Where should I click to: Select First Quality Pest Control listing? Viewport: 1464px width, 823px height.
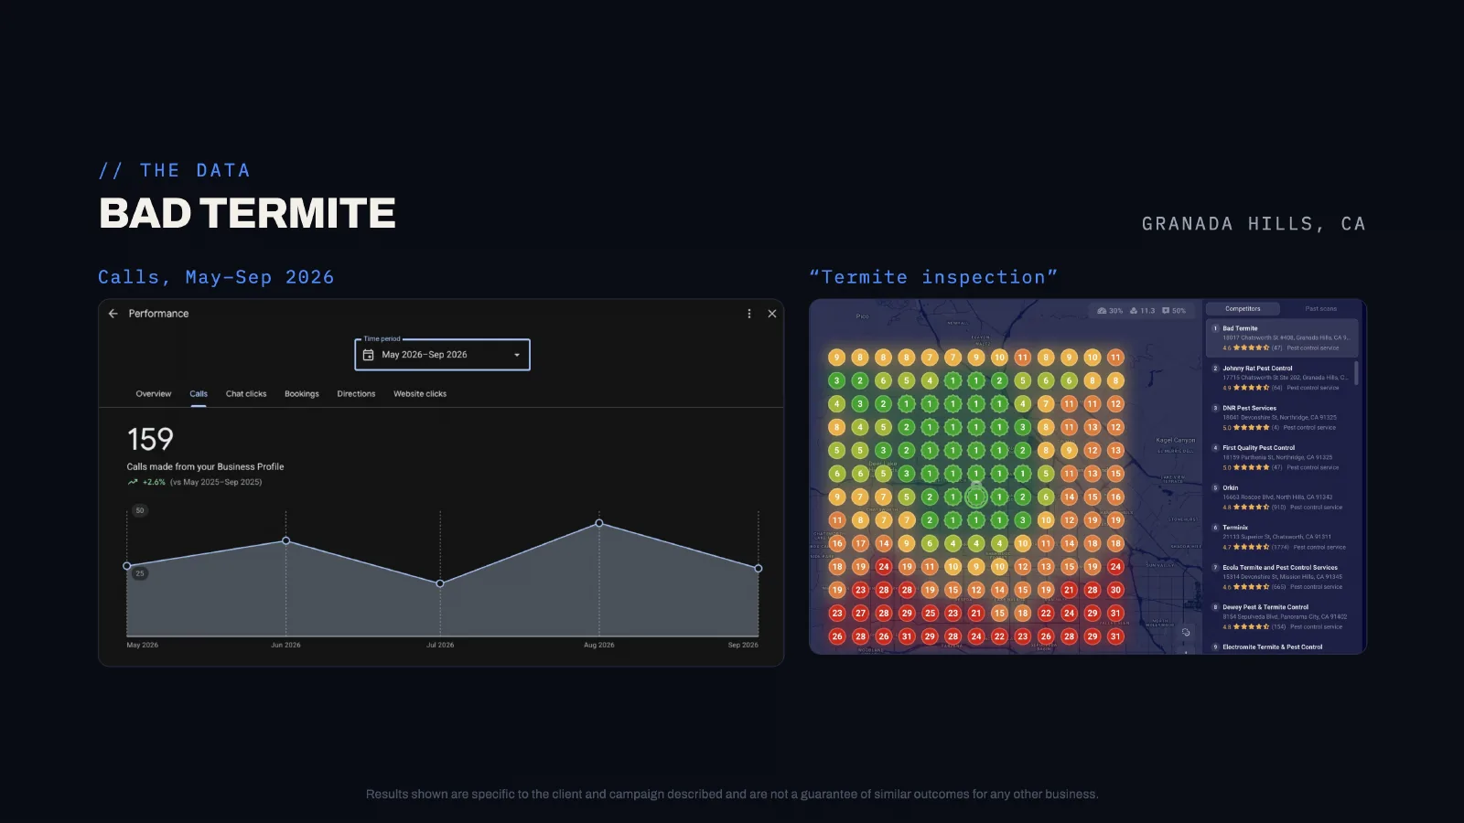[x=1282, y=457]
